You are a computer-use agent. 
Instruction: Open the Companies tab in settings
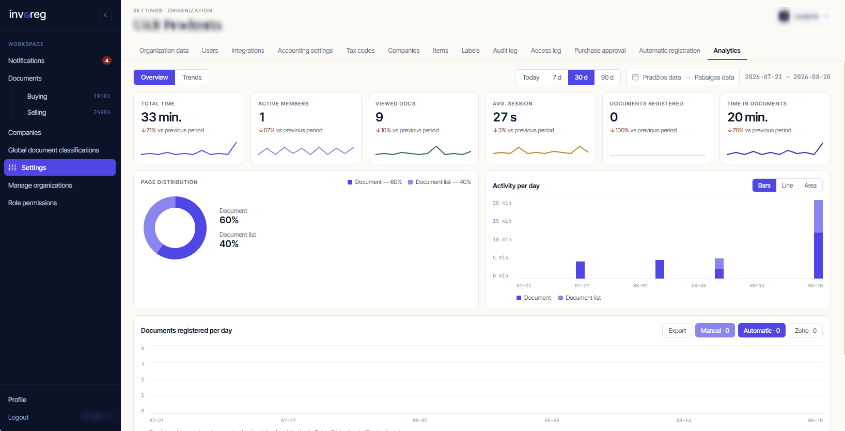(404, 51)
